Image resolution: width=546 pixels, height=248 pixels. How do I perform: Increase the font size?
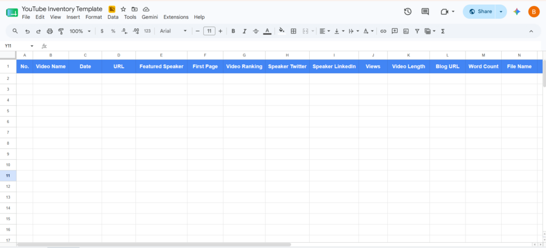[220, 31]
